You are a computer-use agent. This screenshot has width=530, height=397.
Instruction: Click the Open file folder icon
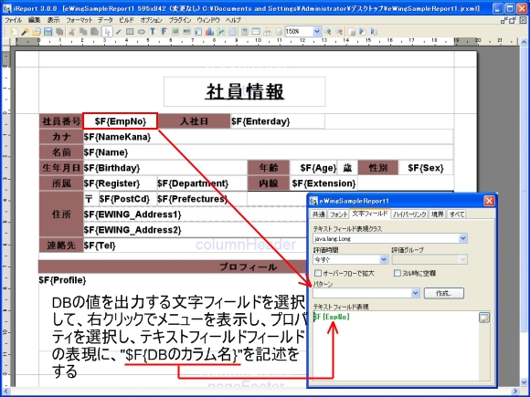coord(37,32)
